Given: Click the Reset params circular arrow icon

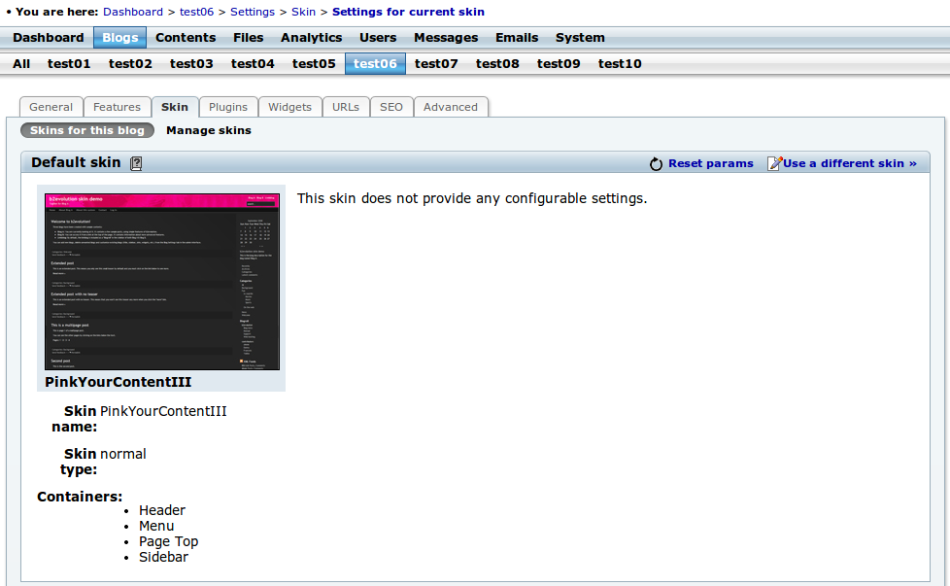Looking at the screenshot, I should pyautogui.click(x=656, y=163).
